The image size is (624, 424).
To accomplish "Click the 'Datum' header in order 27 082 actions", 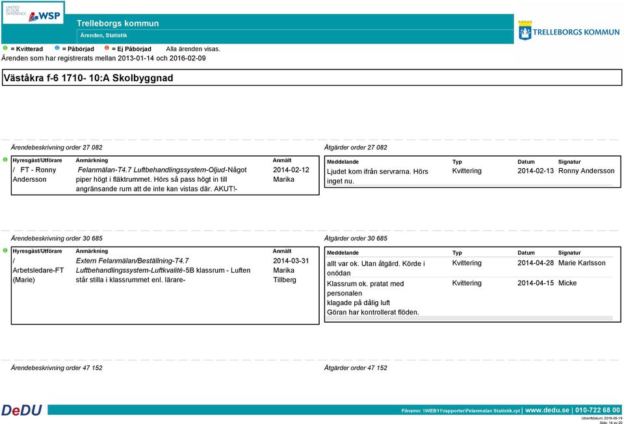I will click(526, 162).
